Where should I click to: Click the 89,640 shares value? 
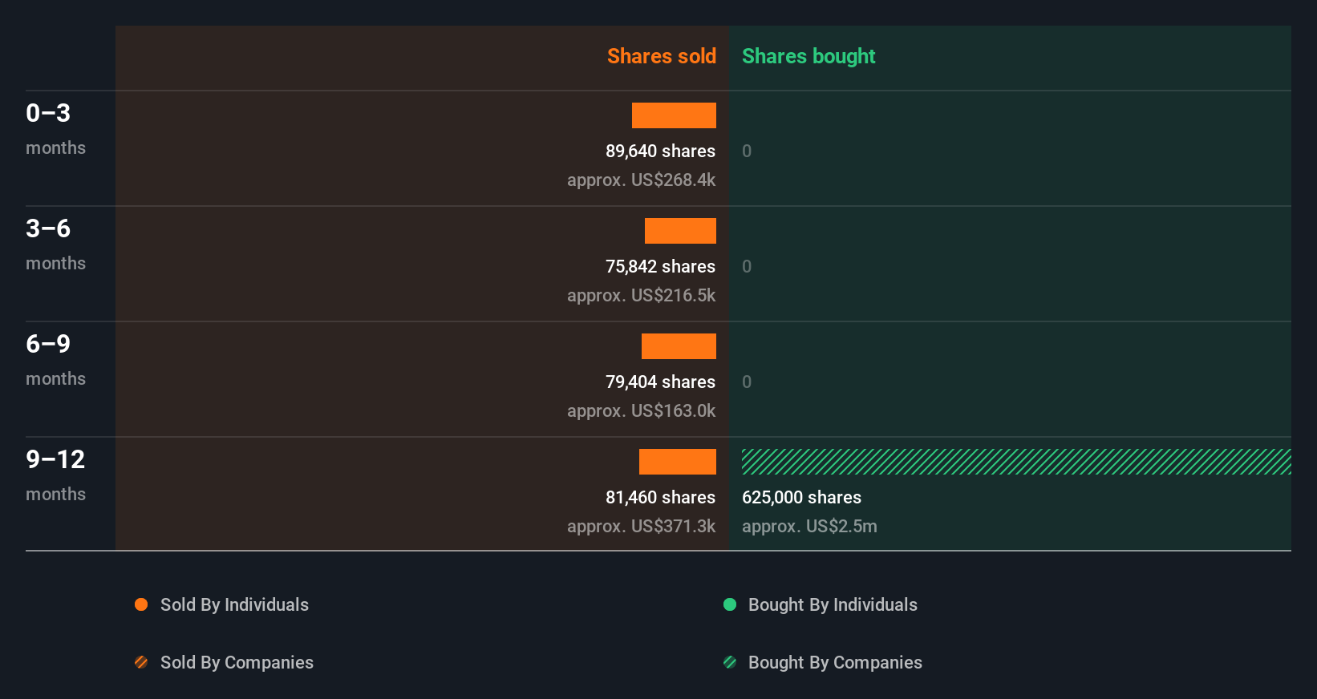(660, 151)
